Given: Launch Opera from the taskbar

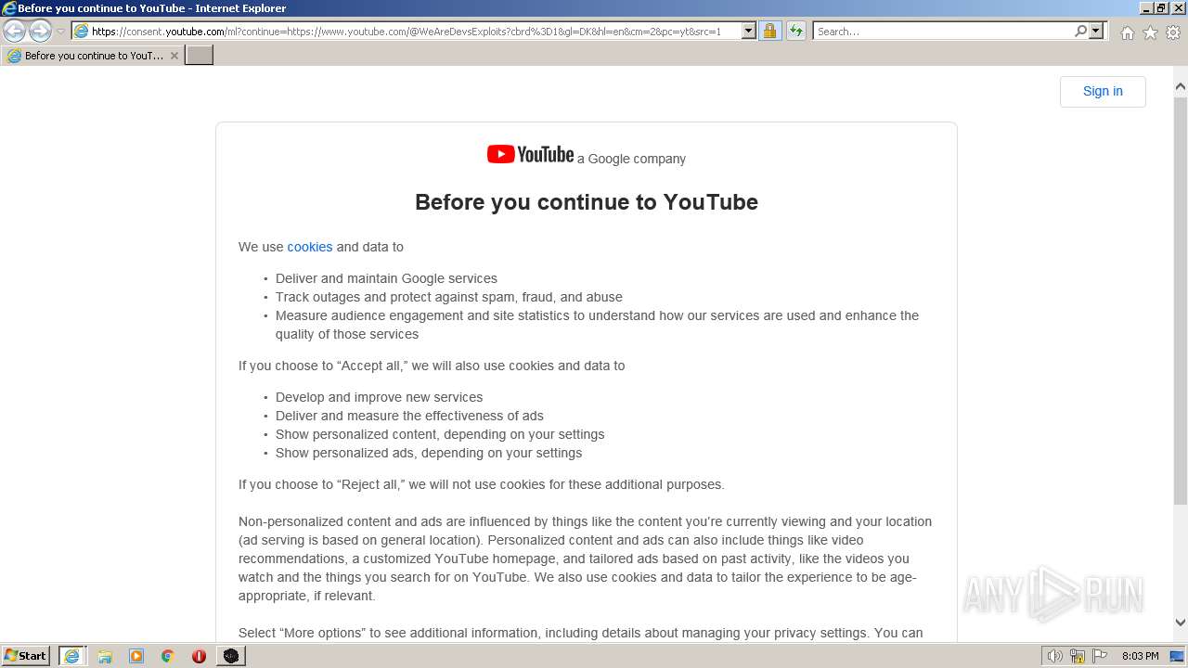Looking at the screenshot, I should [x=199, y=656].
